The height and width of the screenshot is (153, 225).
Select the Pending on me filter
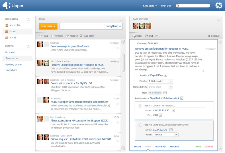[13, 64]
